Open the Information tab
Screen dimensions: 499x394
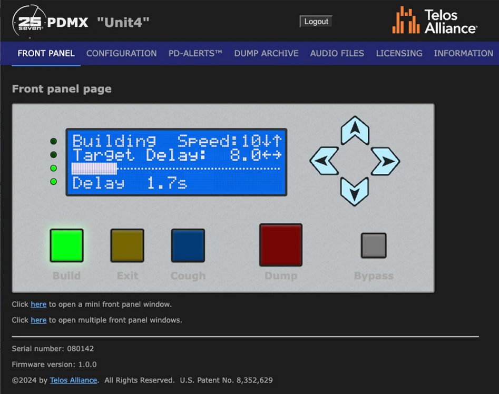click(x=464, y=53)
